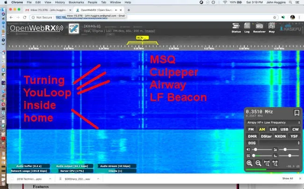Screen dimensions: 304x189
Task: Select DMR digital voice mode
Action: point(252,136)
